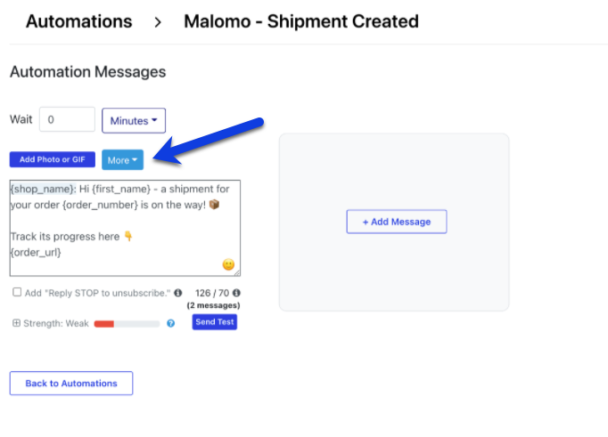Image resolution: width=608 pixels, height=437 pixels.
Task: Open the strength help question mark icon
Action: [x=170, y=323]
